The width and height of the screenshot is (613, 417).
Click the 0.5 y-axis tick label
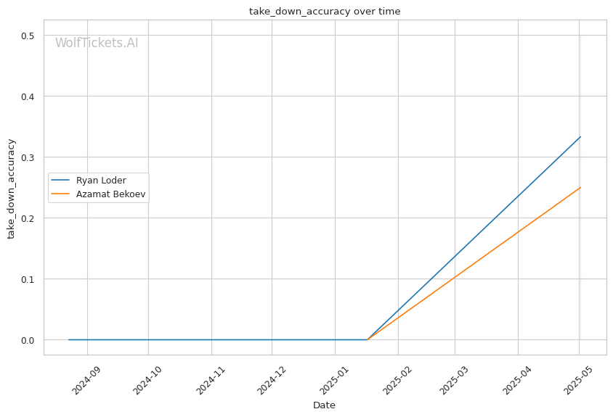click(29, 36)
